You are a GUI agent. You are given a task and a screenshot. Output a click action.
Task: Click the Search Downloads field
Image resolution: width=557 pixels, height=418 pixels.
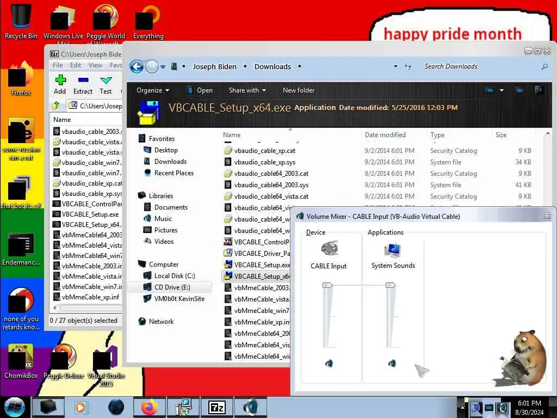(x=480, y=66)
